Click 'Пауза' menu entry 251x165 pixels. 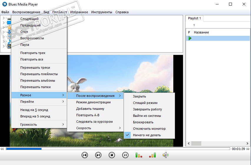pyautogui.click(x=39, y=45)
